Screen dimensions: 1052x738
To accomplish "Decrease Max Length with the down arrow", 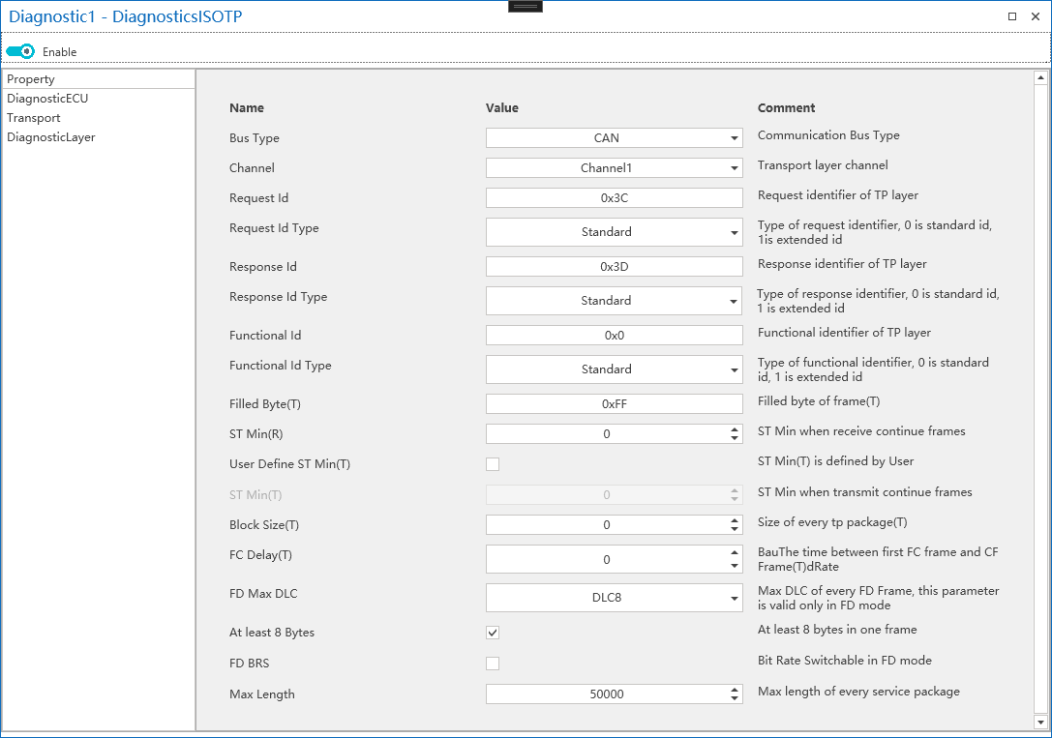I will (735, 699).
